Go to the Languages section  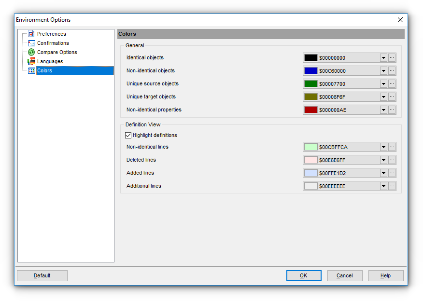point(50,61)
